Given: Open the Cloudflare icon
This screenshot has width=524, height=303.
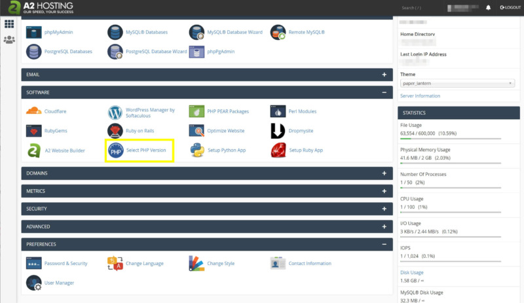Looking at the screenshot, I should point(34,111).
